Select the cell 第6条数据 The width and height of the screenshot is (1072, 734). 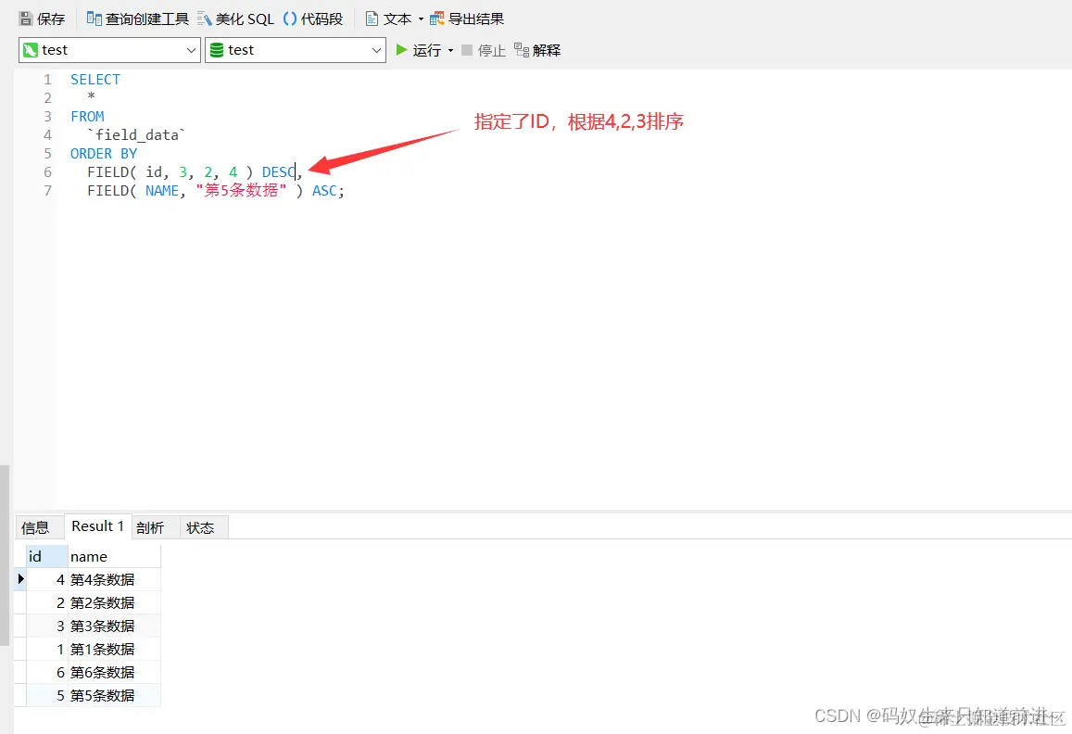click(x=114, y=673)
